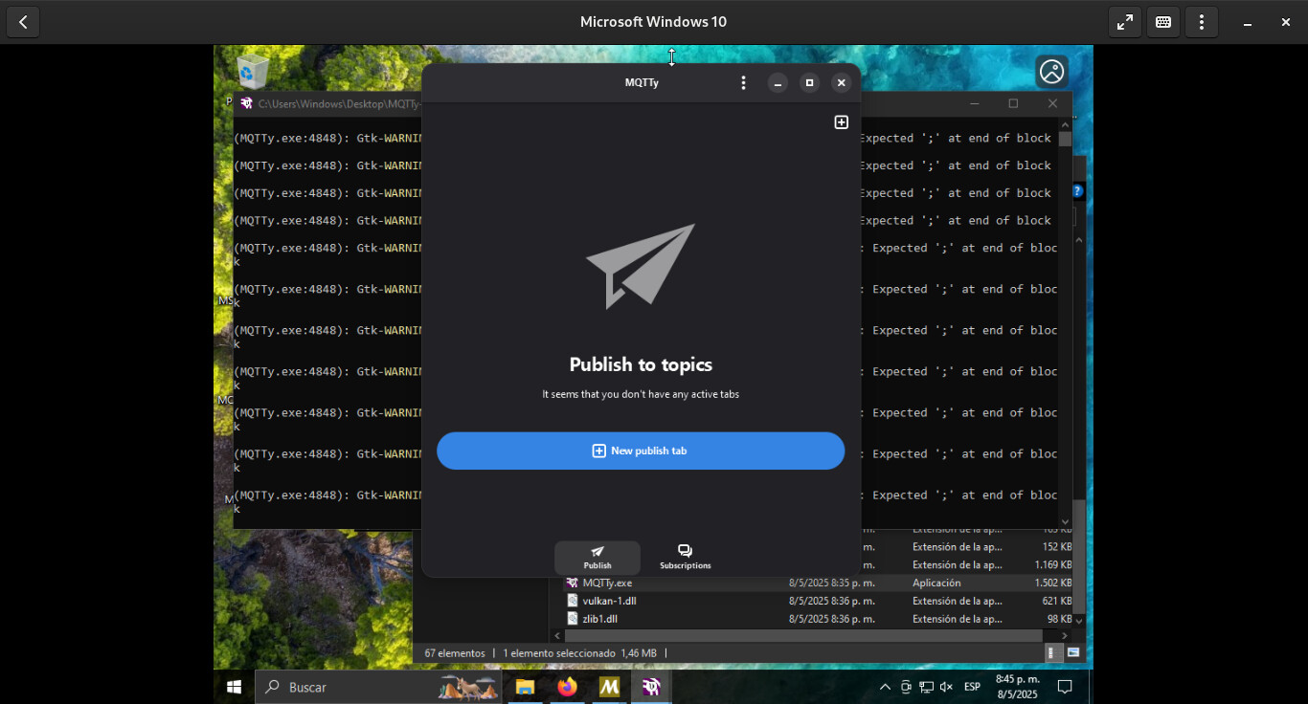1308x704 pixels.
Task: Close the console window
Action: pyautogui.click(x=1052, y=103)
